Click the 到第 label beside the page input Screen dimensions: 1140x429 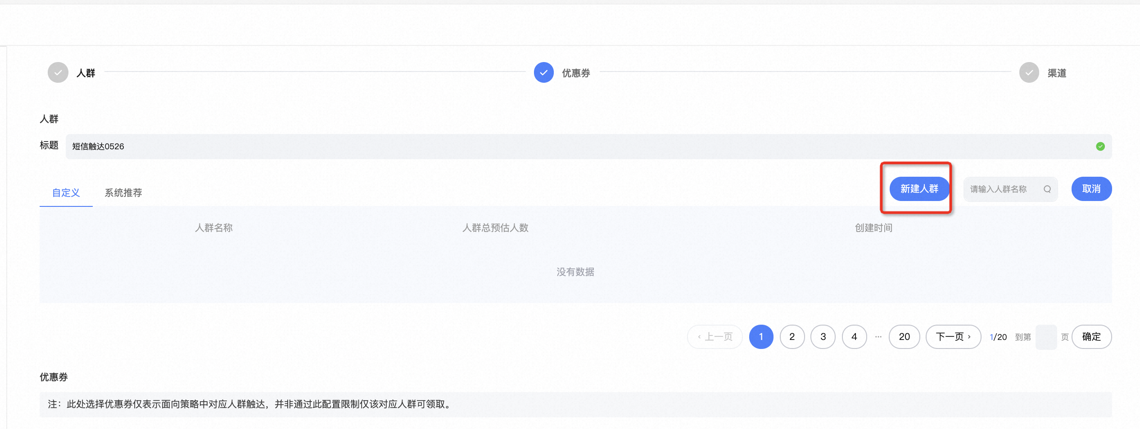(x=1023, y=337)
